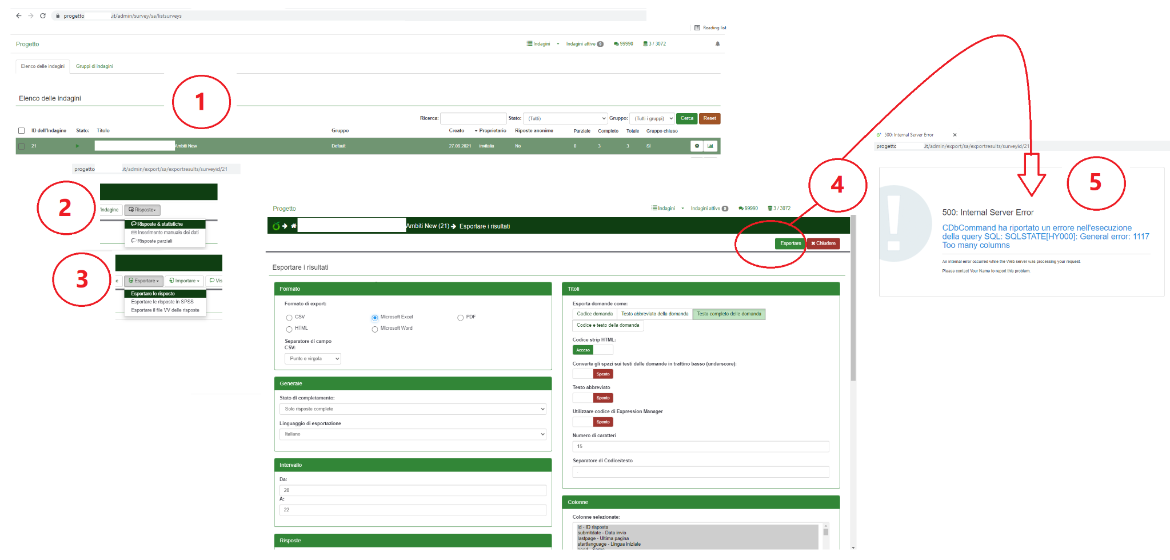Switch to Gruppi di indagini tab

point(94,66)
